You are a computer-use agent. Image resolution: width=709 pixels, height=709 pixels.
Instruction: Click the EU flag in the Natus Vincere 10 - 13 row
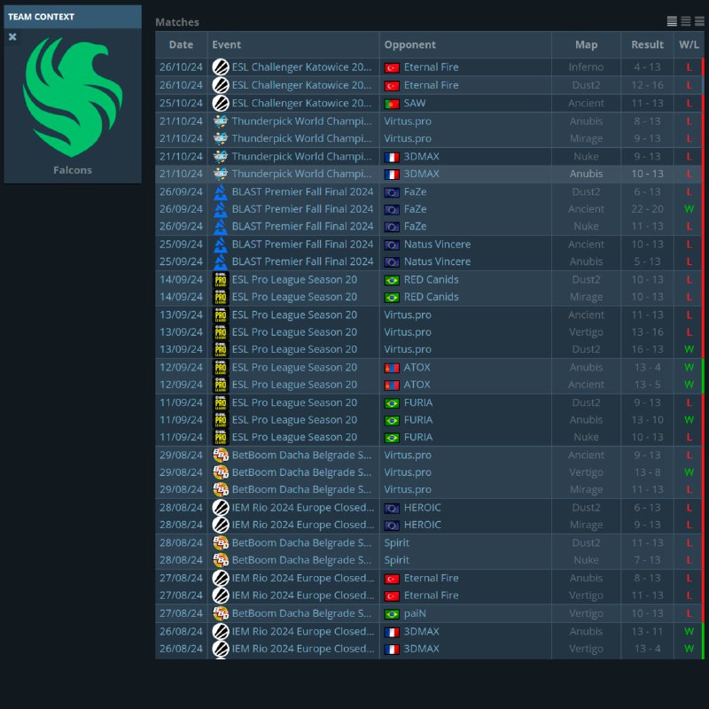392,245
